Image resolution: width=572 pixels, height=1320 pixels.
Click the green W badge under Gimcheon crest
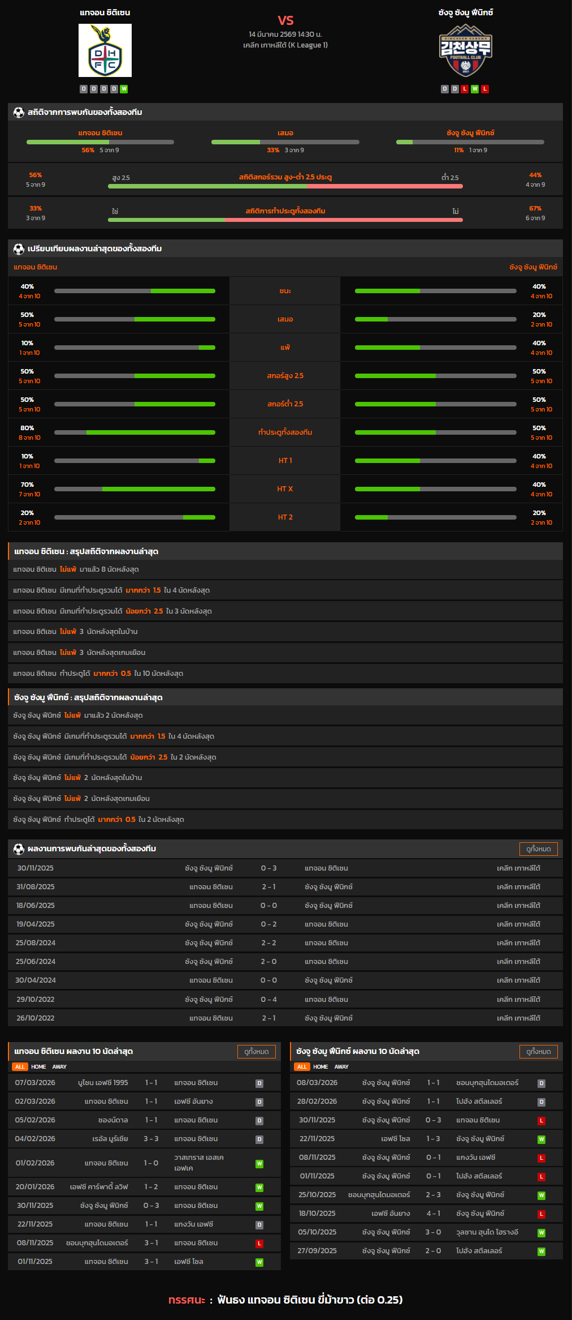475,89
